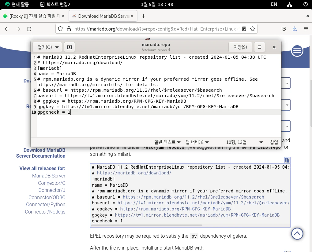Click line 10 gpgcheck = 1 in editor
The image size is (312, 252).
pyautogui.click(x=54, y=112)
